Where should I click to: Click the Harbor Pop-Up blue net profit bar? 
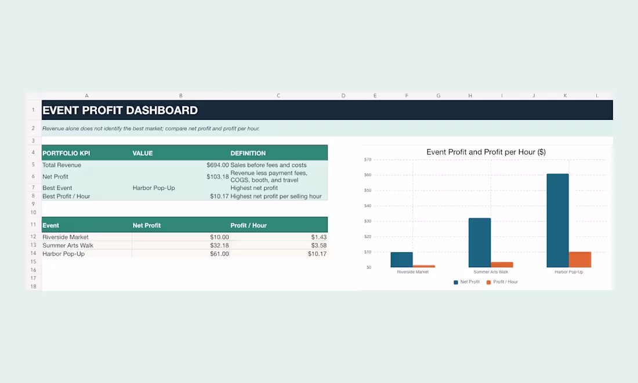[558, 220]
